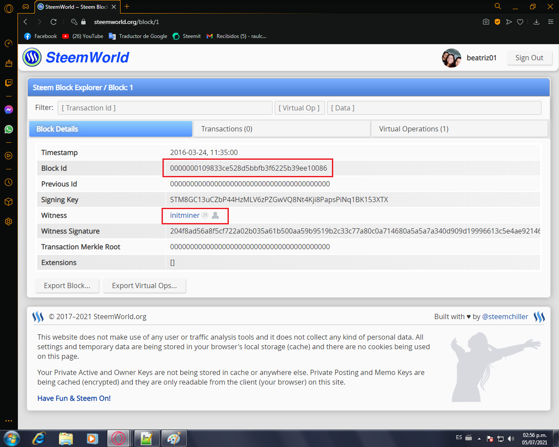
Task: Open the Player sidebar icon
Action: [x=8, y=155]
